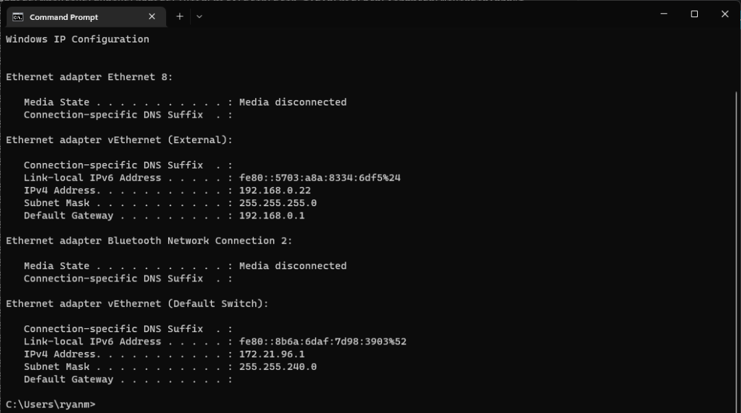741x413 pixels.
Task: Click the IPv6 address ending in 3903%52
Action: (x=322, y=342)
